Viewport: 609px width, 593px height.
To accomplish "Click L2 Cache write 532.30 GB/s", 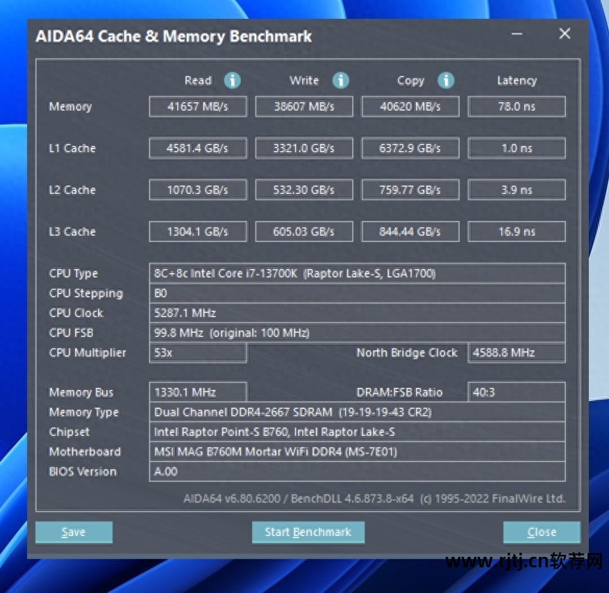I will pos(304,190).
